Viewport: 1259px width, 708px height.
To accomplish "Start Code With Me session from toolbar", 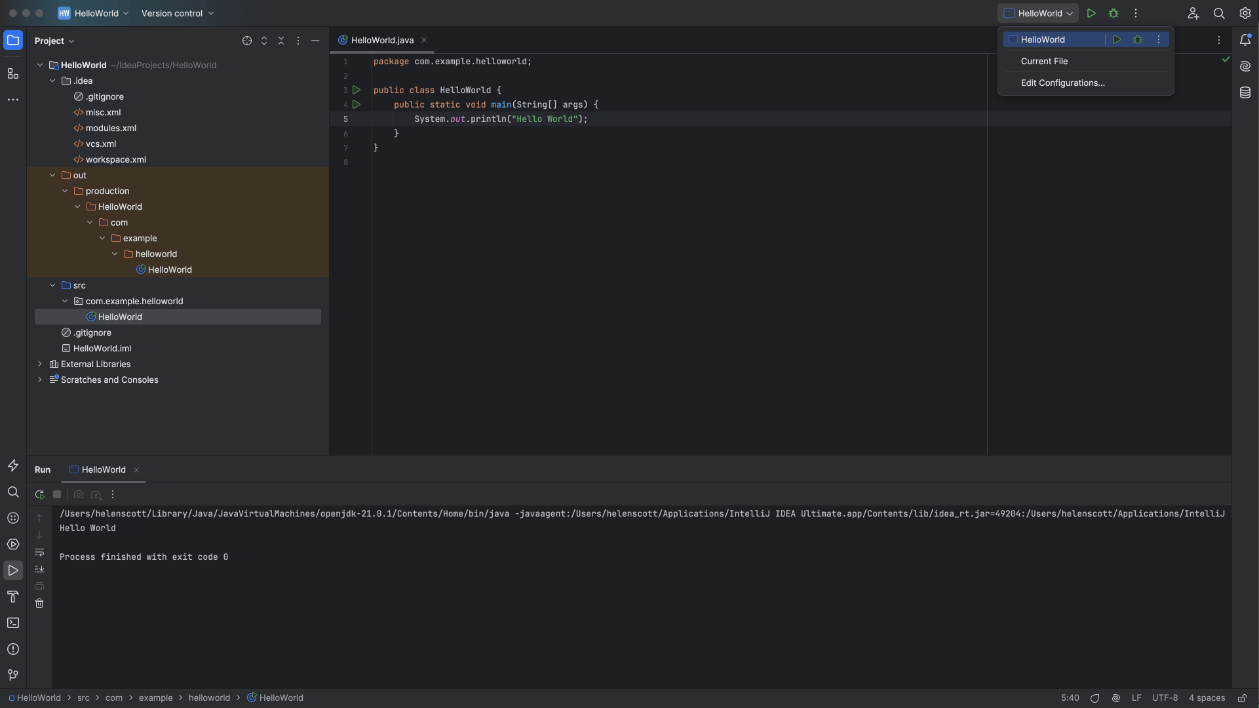I will click(x=1193, y=13).
